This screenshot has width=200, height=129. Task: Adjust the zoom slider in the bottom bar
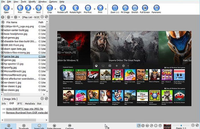click(181, 126)
